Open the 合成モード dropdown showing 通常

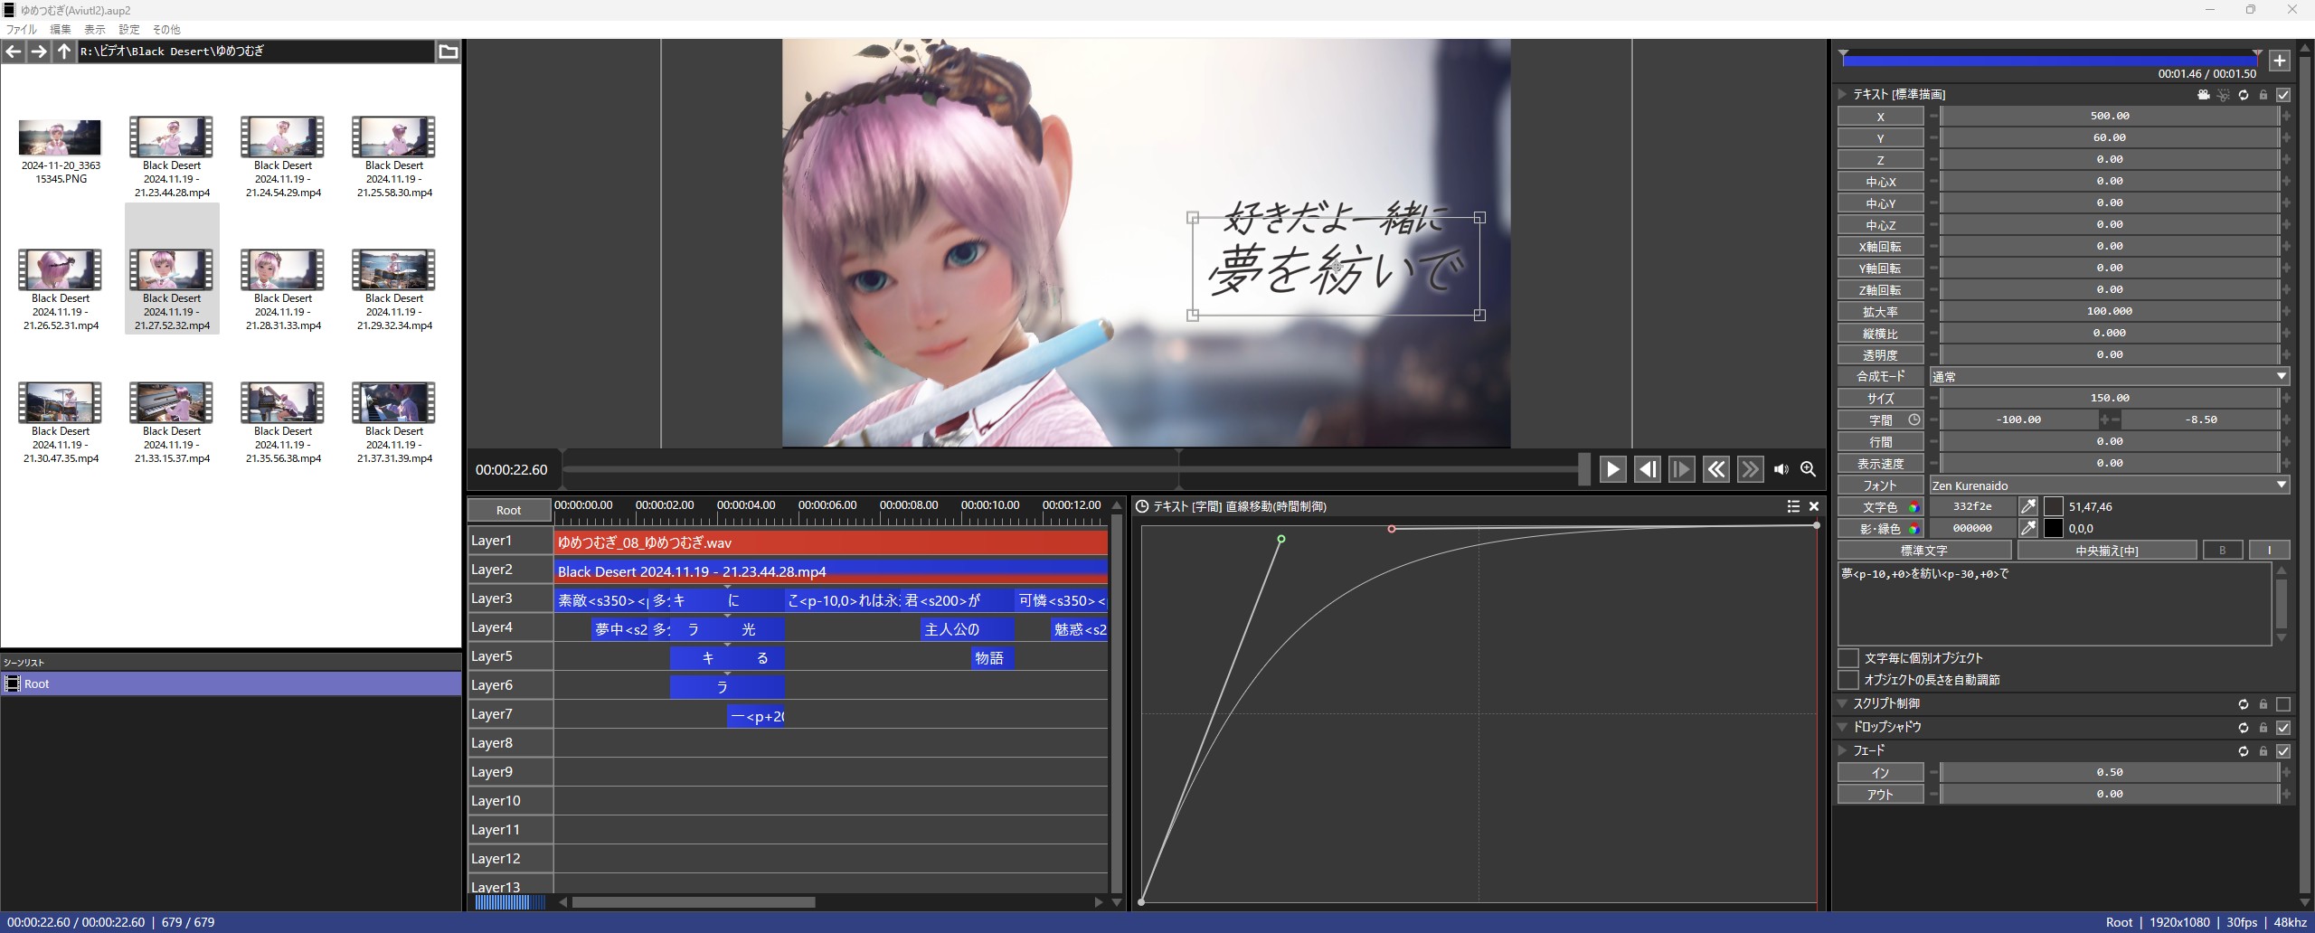(x=2108, y=377)
